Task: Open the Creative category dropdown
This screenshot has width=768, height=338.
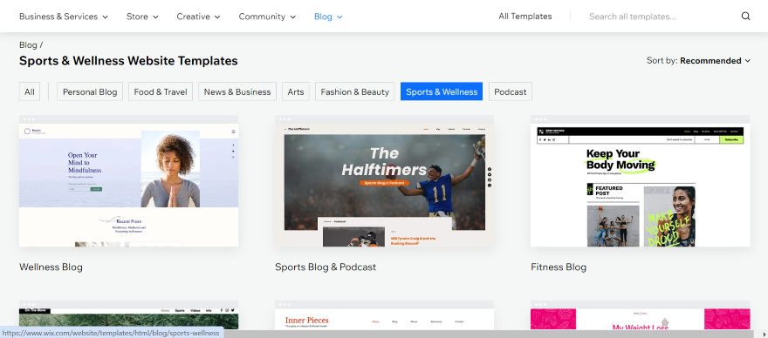Action: (x=198, y=17)
